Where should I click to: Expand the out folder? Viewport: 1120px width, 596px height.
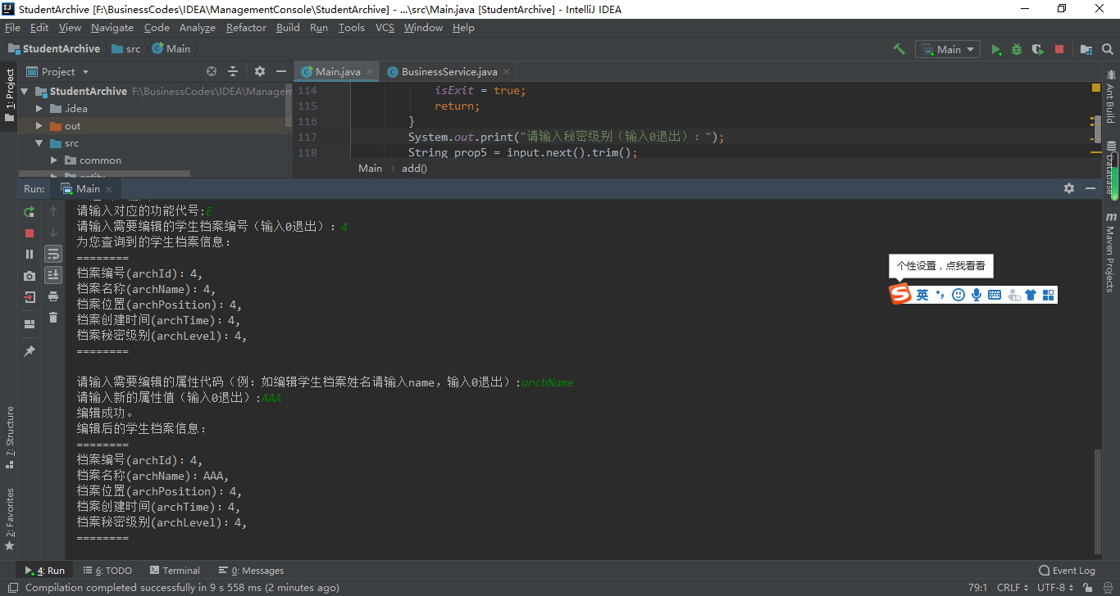39,125
